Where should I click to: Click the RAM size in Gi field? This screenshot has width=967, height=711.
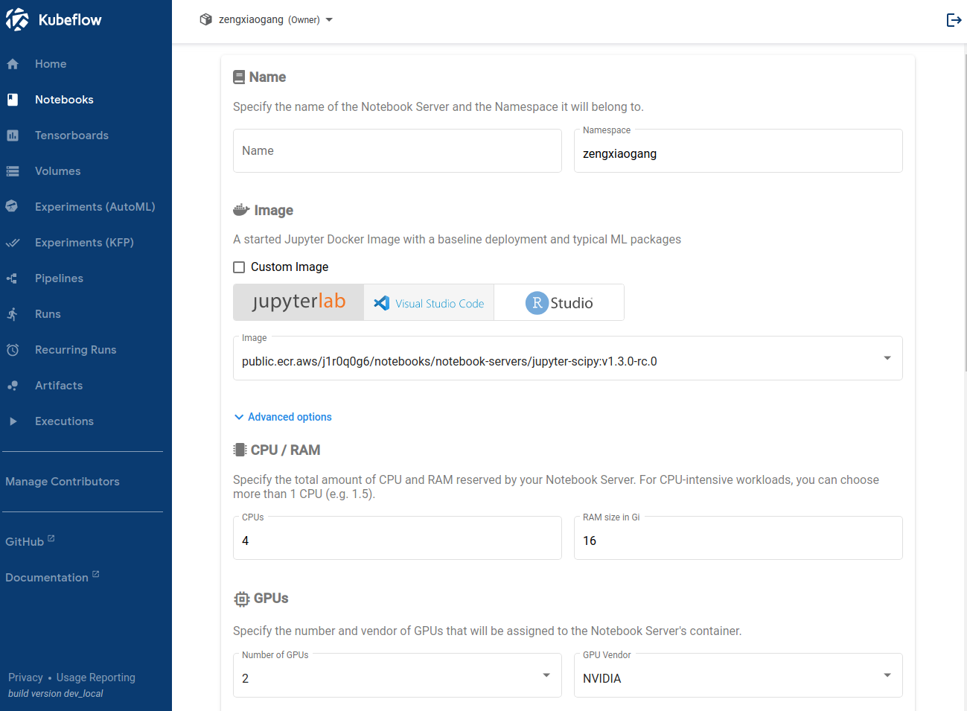click(738, 538)
